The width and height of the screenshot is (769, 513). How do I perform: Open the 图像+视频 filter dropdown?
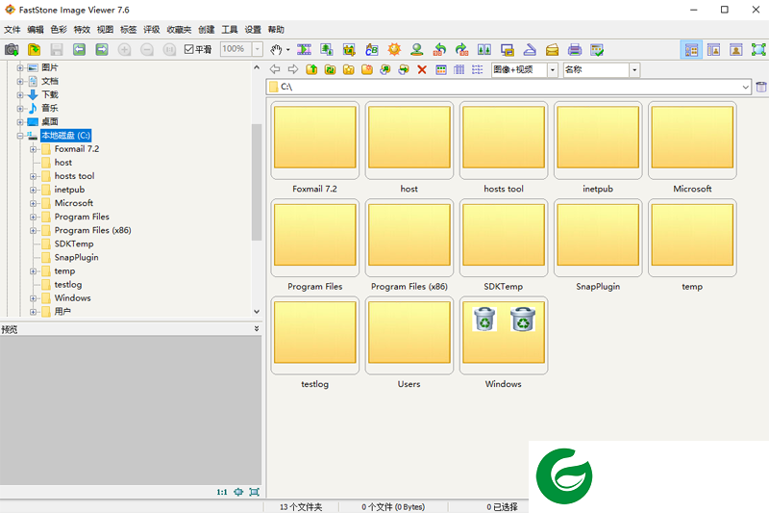(552, 69)
